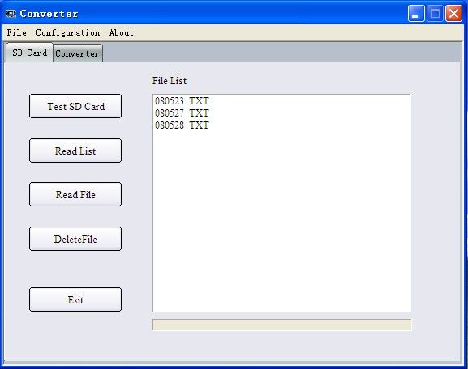Open the About menu

click(121, 32)
